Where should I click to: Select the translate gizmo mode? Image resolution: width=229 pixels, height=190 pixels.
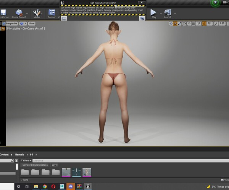[171, 24]
